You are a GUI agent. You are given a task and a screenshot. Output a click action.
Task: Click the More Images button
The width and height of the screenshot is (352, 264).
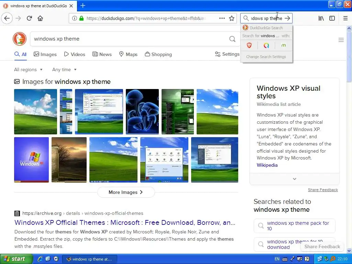point(126,192)
